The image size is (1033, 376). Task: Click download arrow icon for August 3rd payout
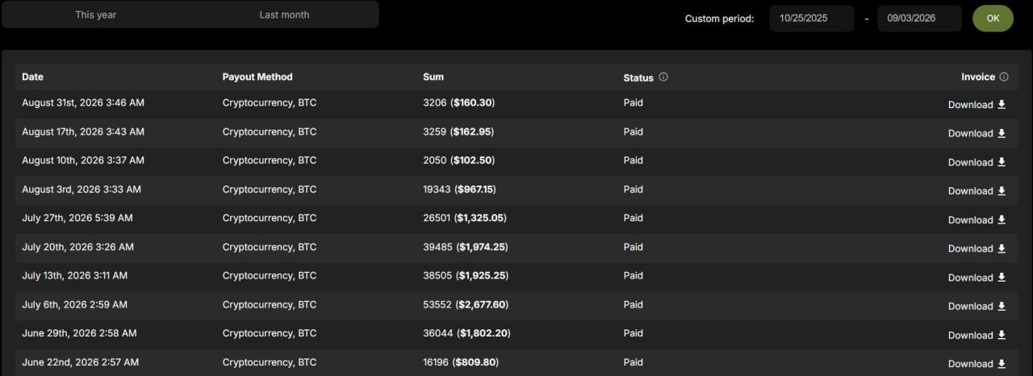pyautogui.click(x=1002, y=190)
